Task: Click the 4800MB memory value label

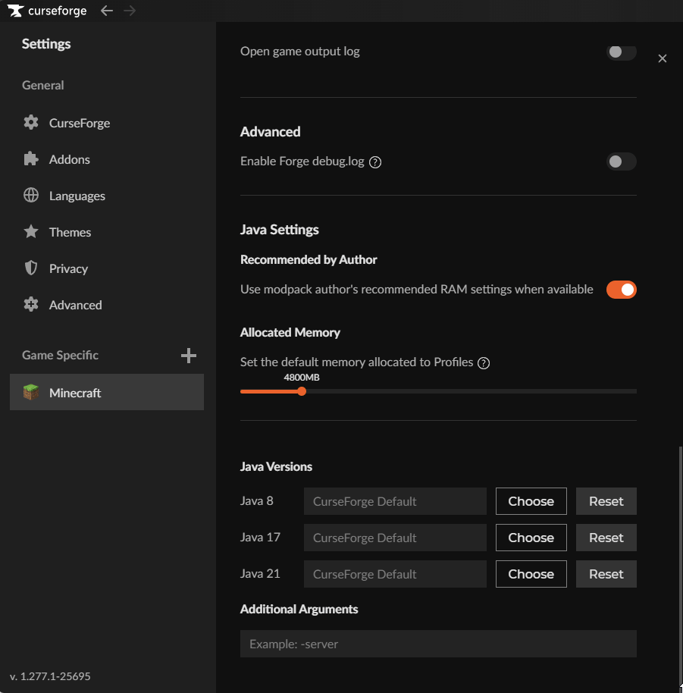Action: tap(302, 378)
